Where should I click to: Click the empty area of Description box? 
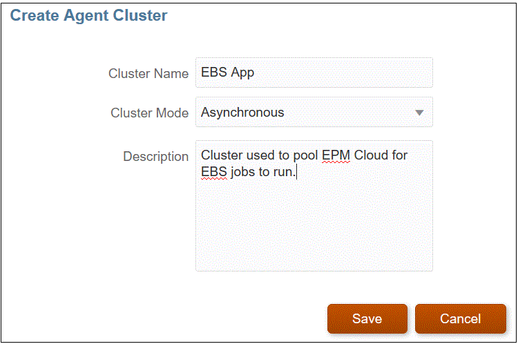[314, 228]
